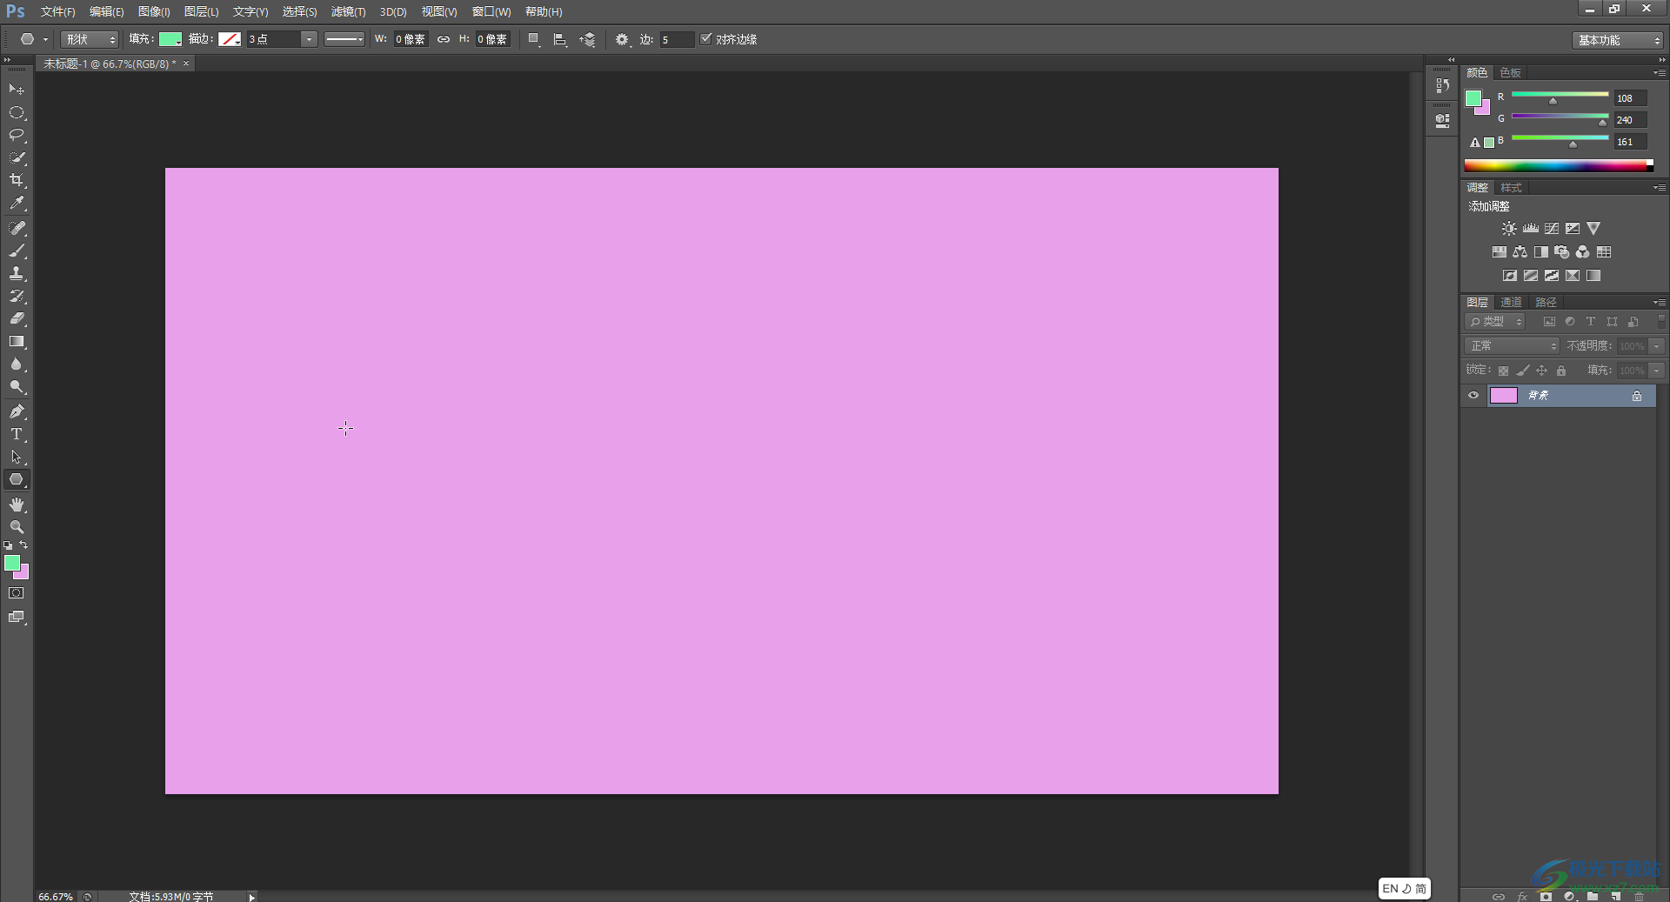Toggle lock image pixels brush icon

(x=1522, y=371)
